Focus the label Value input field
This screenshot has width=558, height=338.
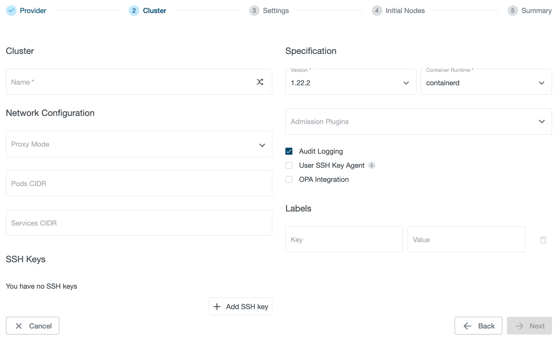(x=466, y=239)
